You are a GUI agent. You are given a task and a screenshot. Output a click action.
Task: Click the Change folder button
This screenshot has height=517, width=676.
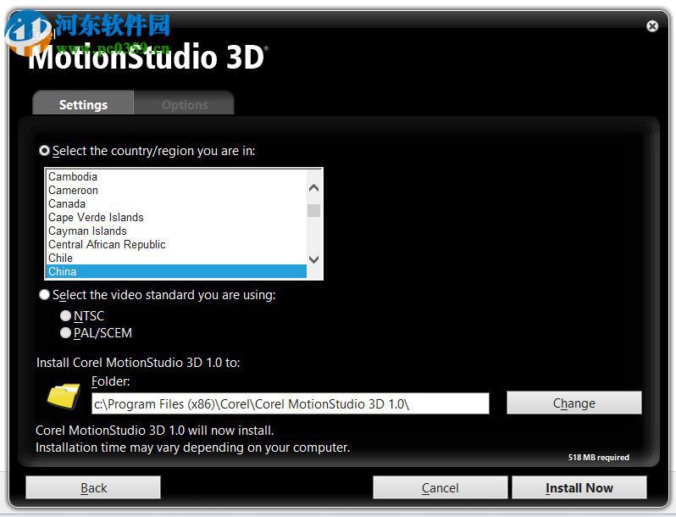point(573,403)
